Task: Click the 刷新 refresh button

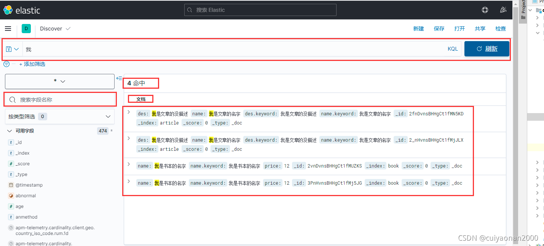Action: 487,49
